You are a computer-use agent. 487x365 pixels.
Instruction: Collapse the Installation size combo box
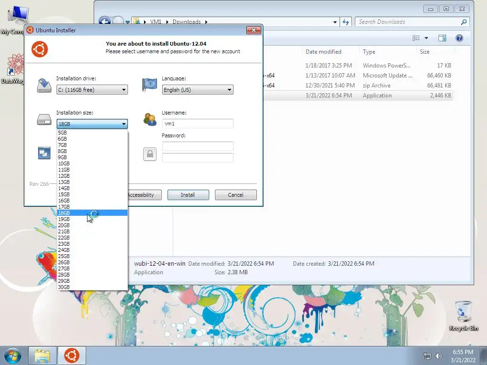pyautogui.click(x=92, y=124)
